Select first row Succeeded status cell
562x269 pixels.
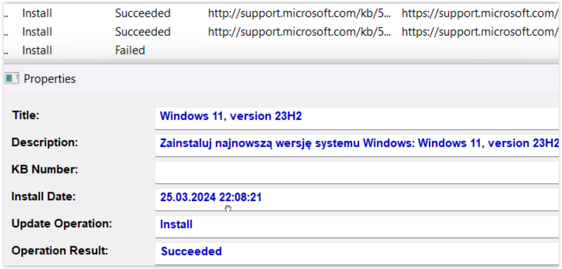(143, 13)
